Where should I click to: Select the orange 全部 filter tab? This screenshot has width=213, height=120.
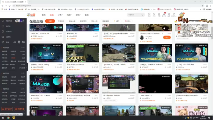(50, 21)
